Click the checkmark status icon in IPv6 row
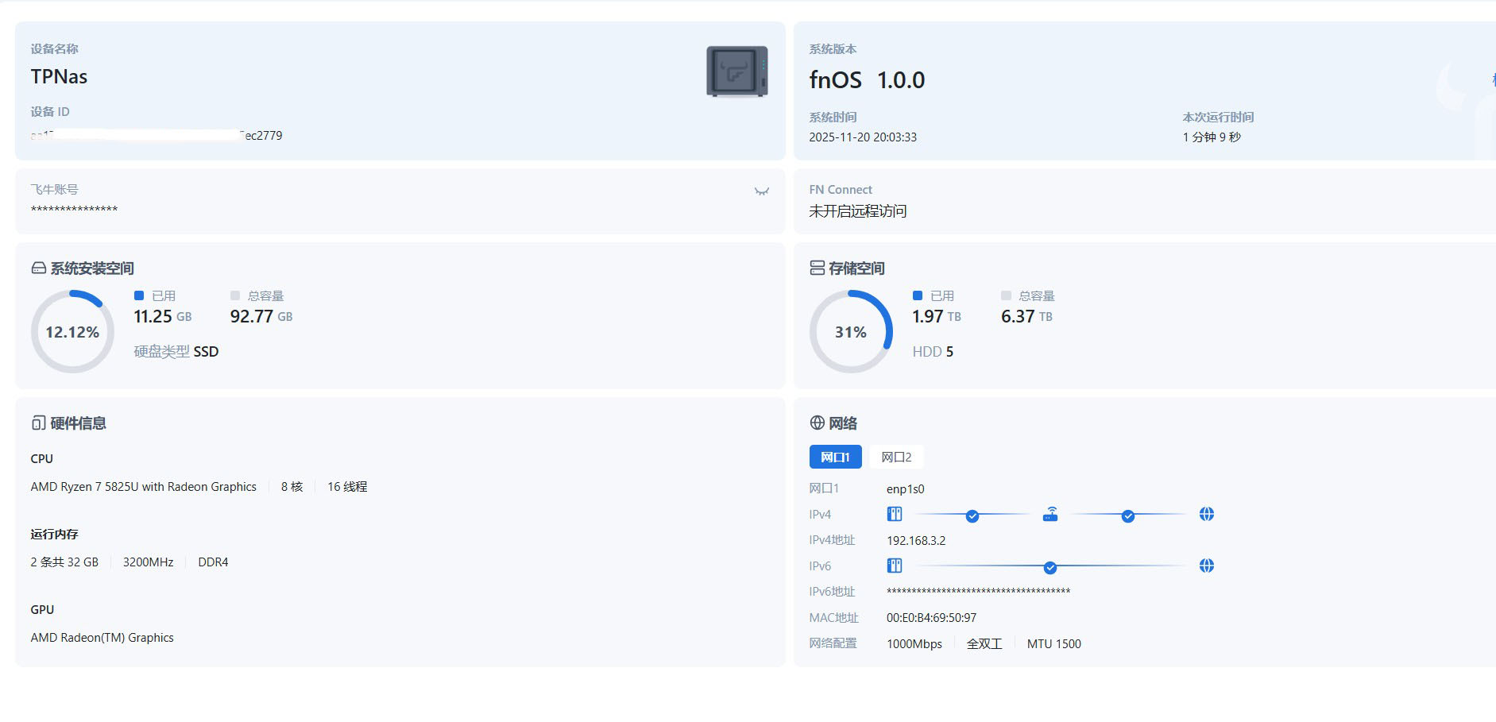 point(1050,568)
